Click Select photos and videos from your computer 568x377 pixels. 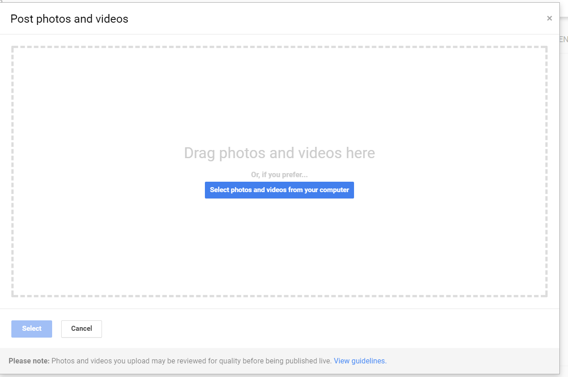279,190
